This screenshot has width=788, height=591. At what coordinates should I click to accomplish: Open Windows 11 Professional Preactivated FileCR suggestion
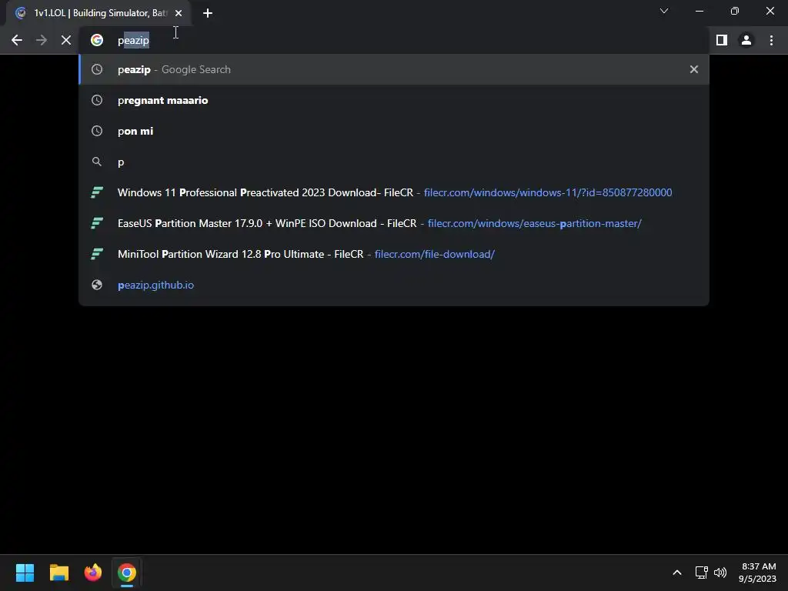394,192
